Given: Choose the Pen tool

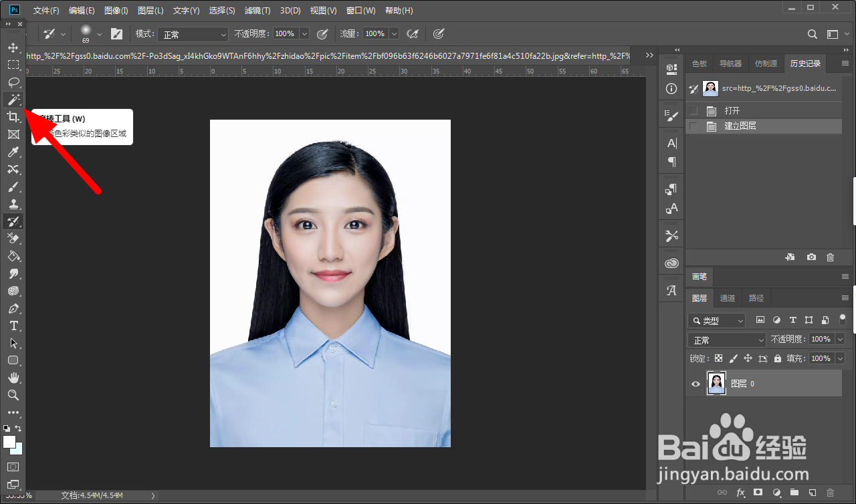Looking at the screenshot, I should coord(13,309).
